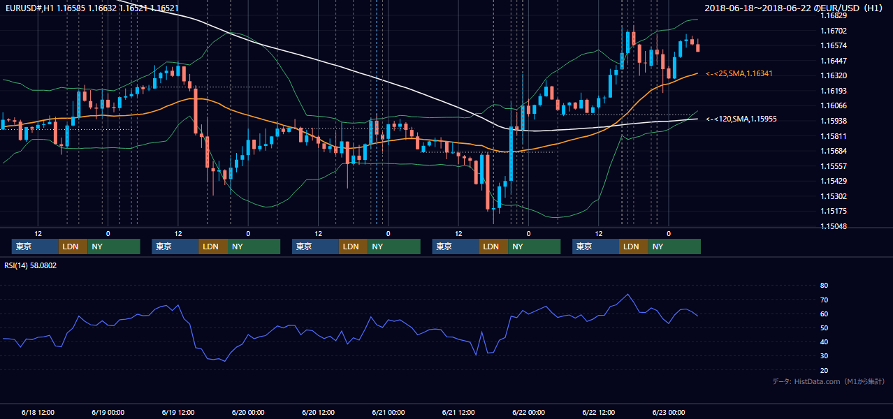The width and height of the screenshot is (893, 419).
Task: Click the RSI(14) 58.0802 indicator label
Action: coord(31,265)
